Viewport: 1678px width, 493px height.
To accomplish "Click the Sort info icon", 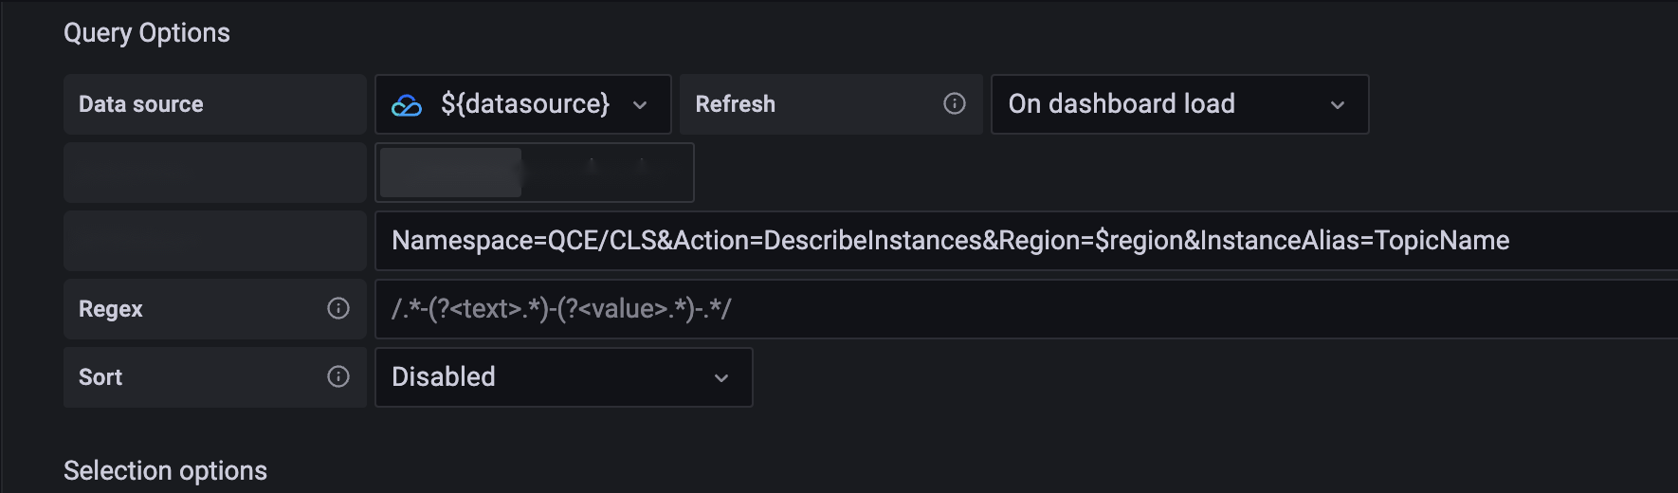I will point(338,377).
